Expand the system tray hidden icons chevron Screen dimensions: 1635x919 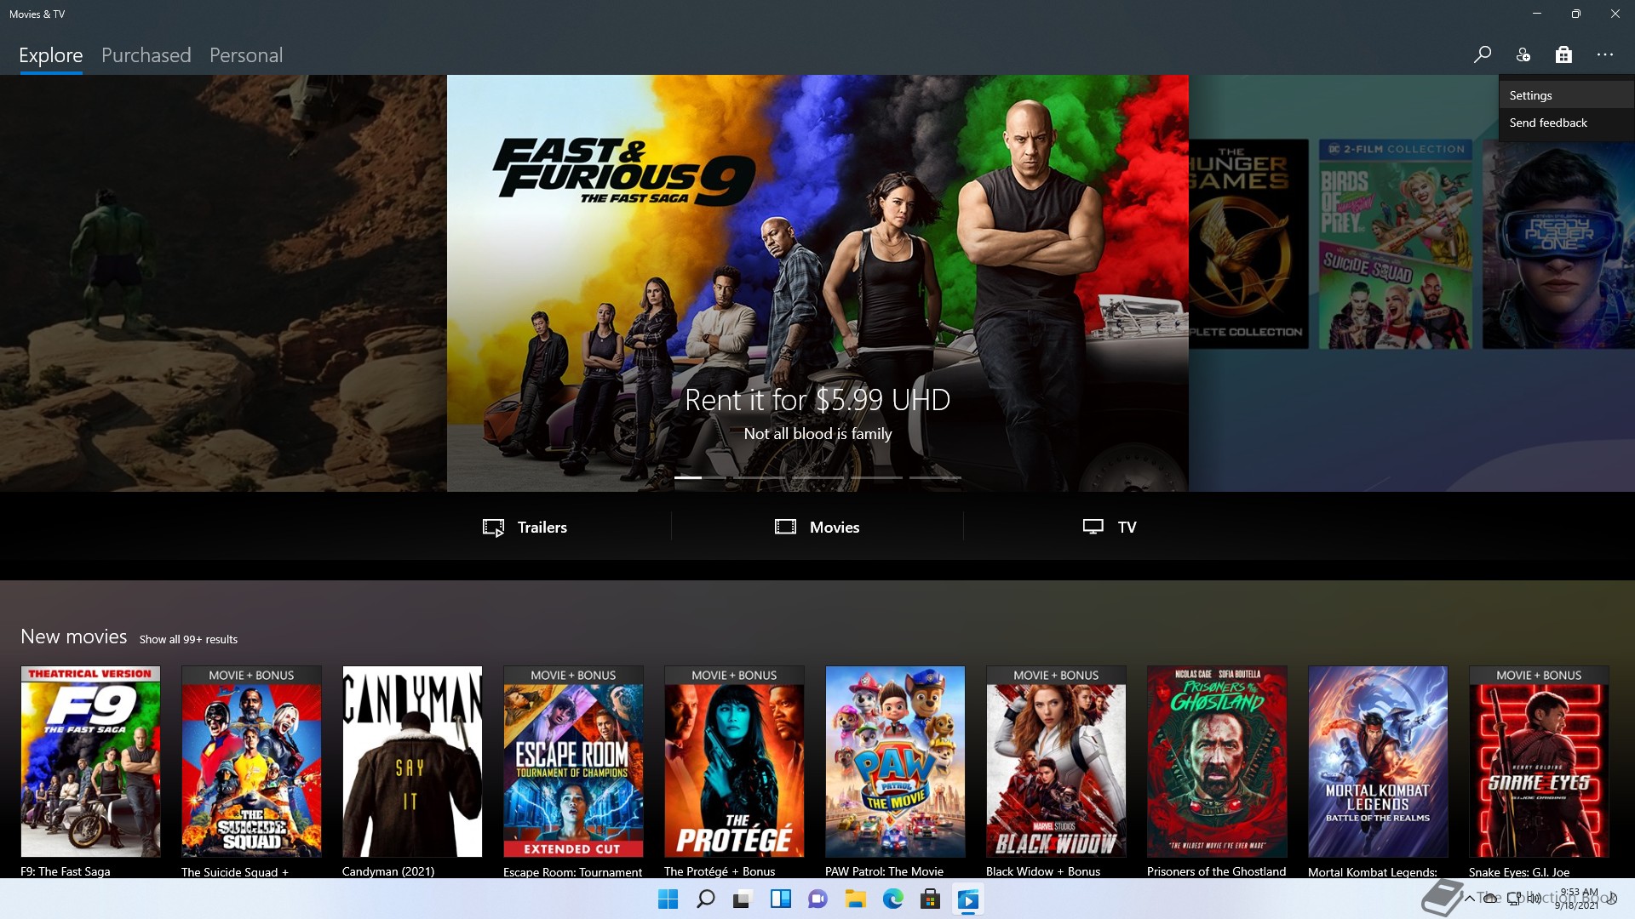(x=1469, y=899)
